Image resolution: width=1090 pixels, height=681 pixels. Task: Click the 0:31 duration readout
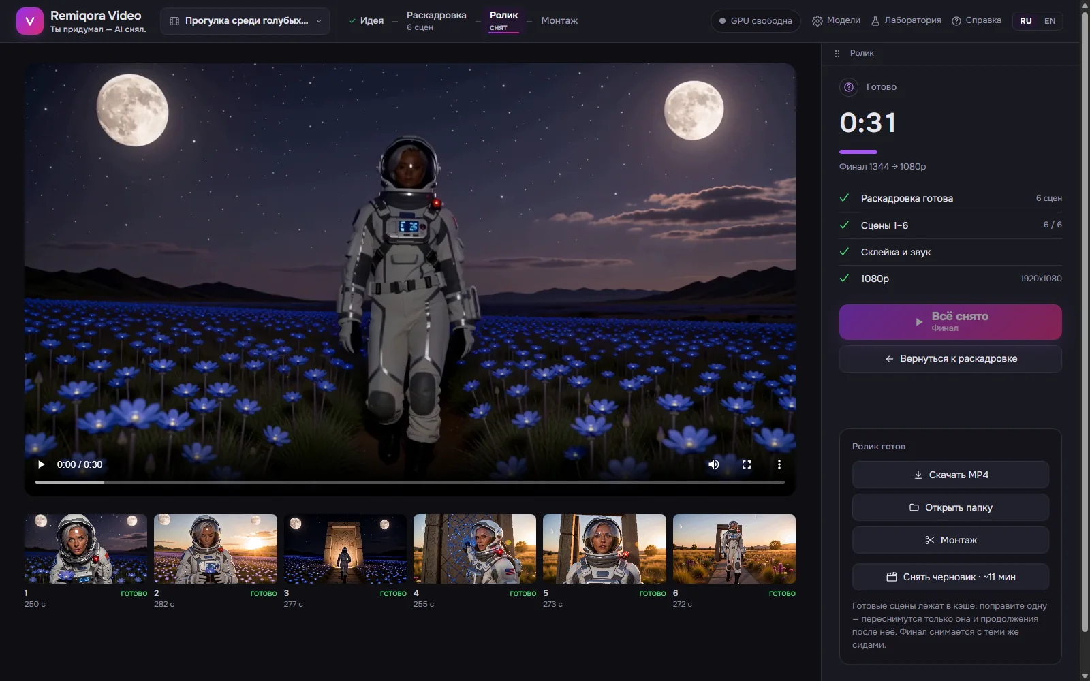(x=868, y=123)
